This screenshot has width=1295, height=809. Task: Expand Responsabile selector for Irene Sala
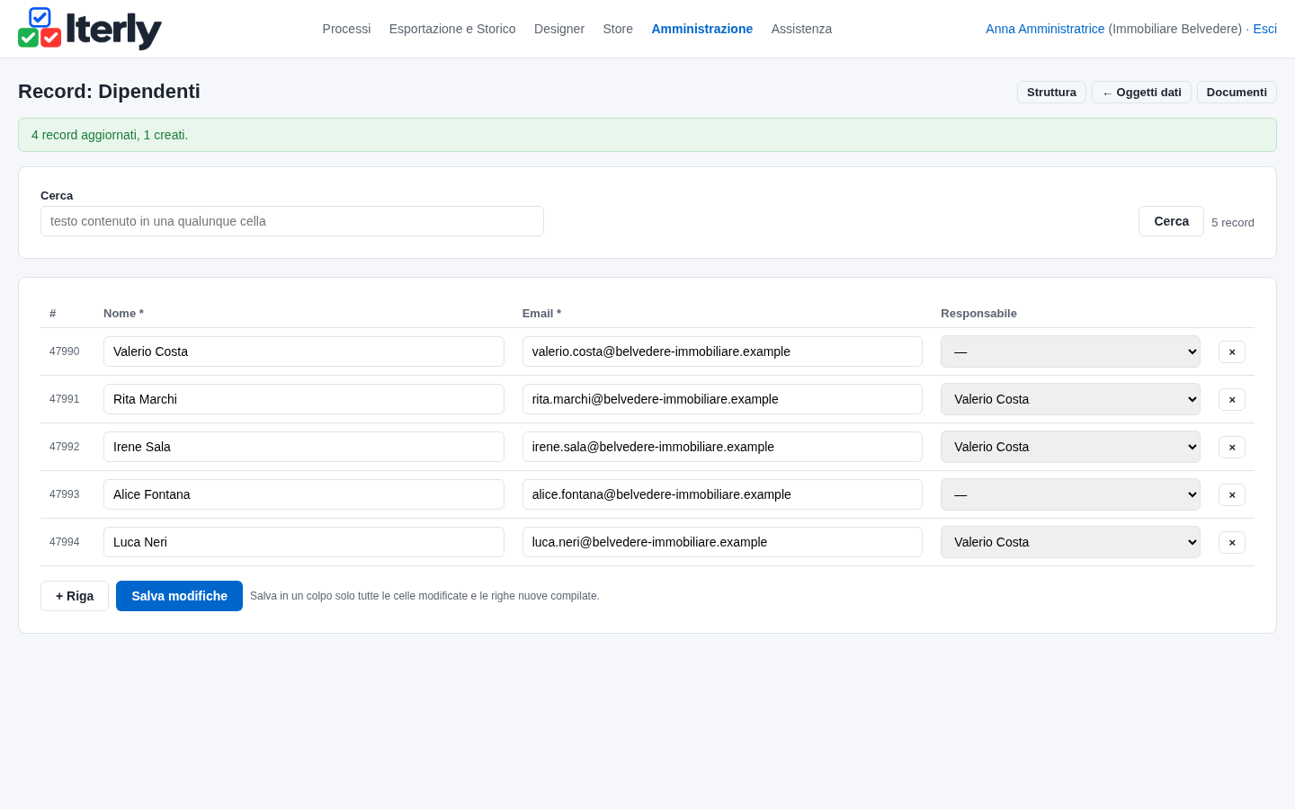(x=1070, y=447)
